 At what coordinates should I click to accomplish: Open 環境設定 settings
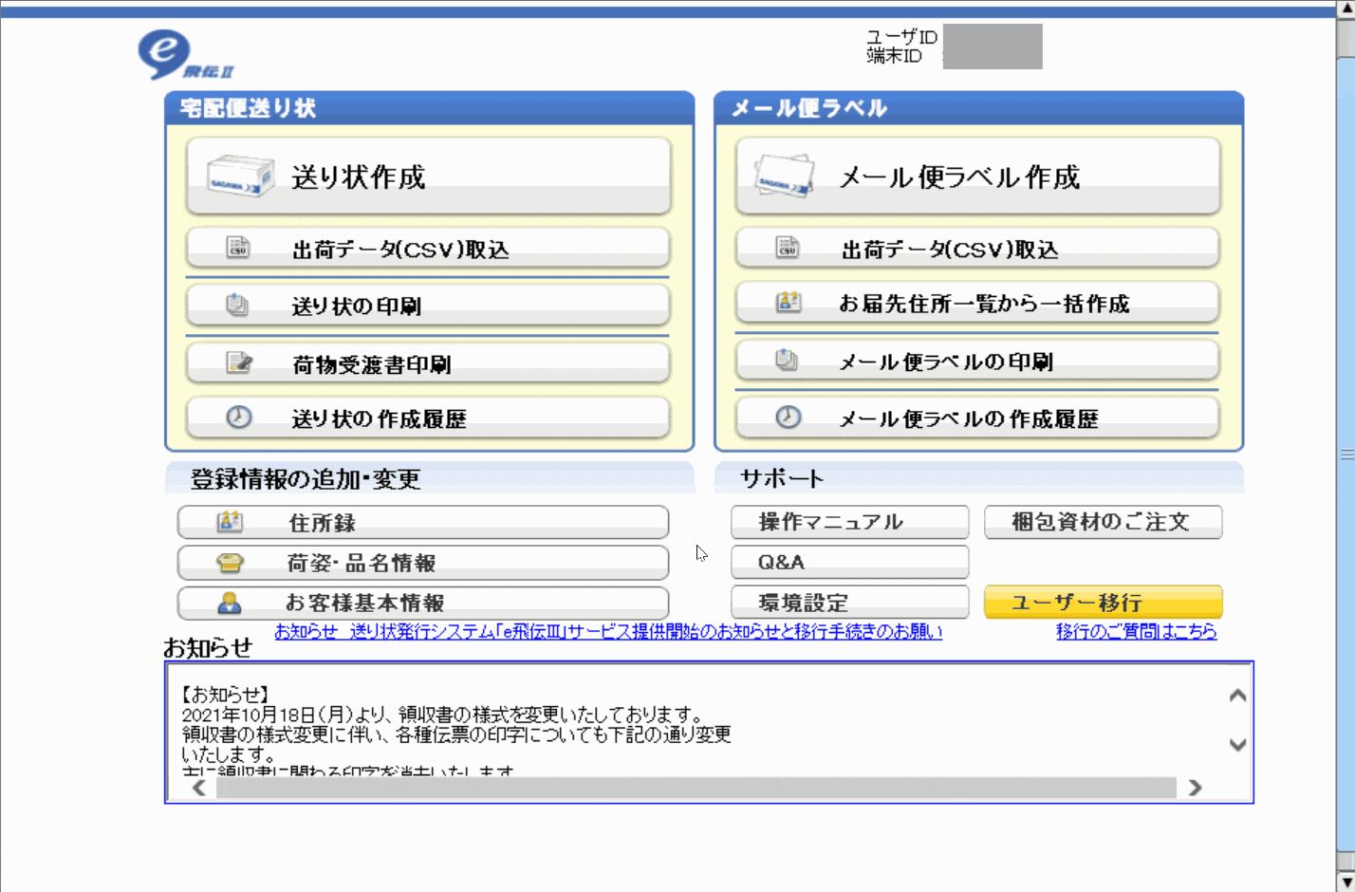tap(849, 603)
